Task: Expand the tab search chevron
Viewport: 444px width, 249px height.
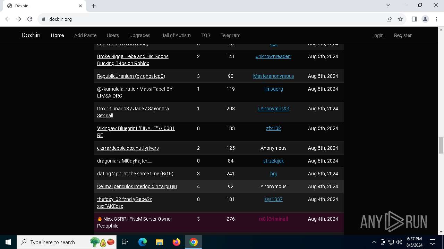Action: tap(388, 5)
